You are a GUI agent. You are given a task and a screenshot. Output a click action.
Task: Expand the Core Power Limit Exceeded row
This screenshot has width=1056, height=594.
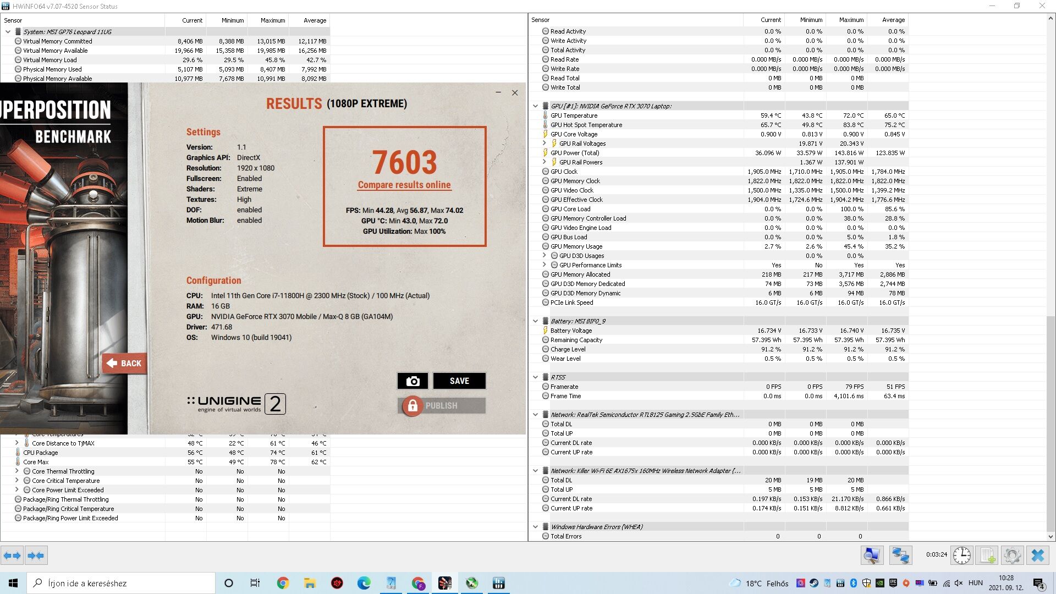(x=16, y=490)
